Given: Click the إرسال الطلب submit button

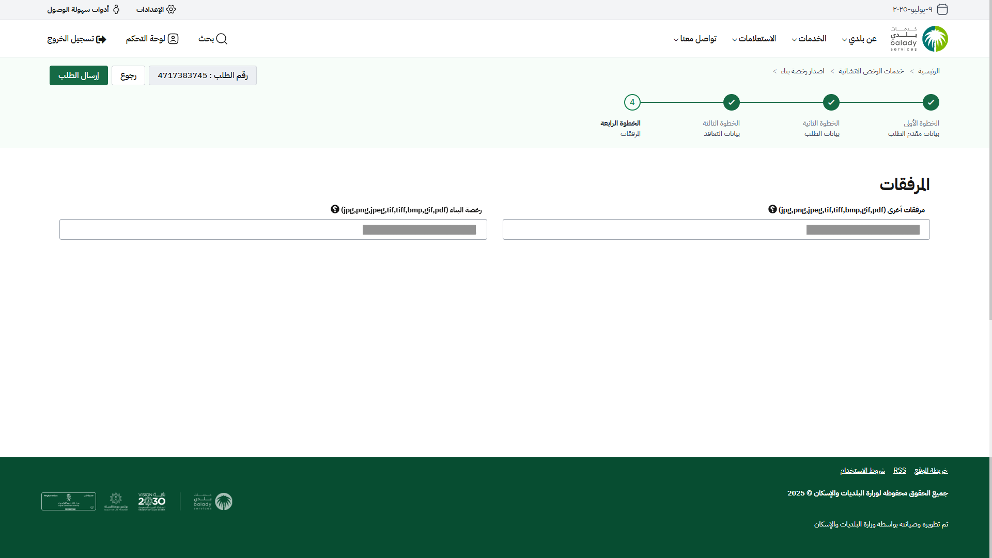Looking at the screenshot, I should pyautogui.click(x=79, y=75).
